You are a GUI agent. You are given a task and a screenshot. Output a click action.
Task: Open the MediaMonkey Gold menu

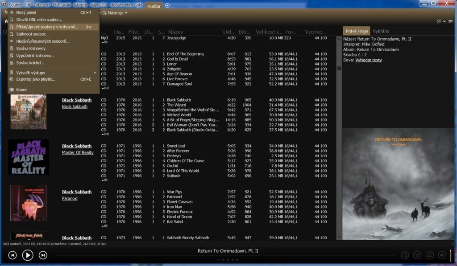126,5
